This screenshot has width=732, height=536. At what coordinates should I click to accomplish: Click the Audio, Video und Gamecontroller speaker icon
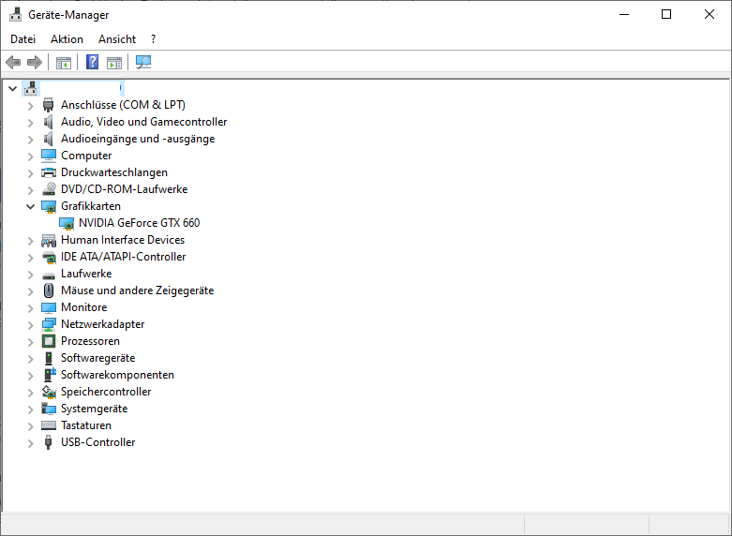pos(48,122)
